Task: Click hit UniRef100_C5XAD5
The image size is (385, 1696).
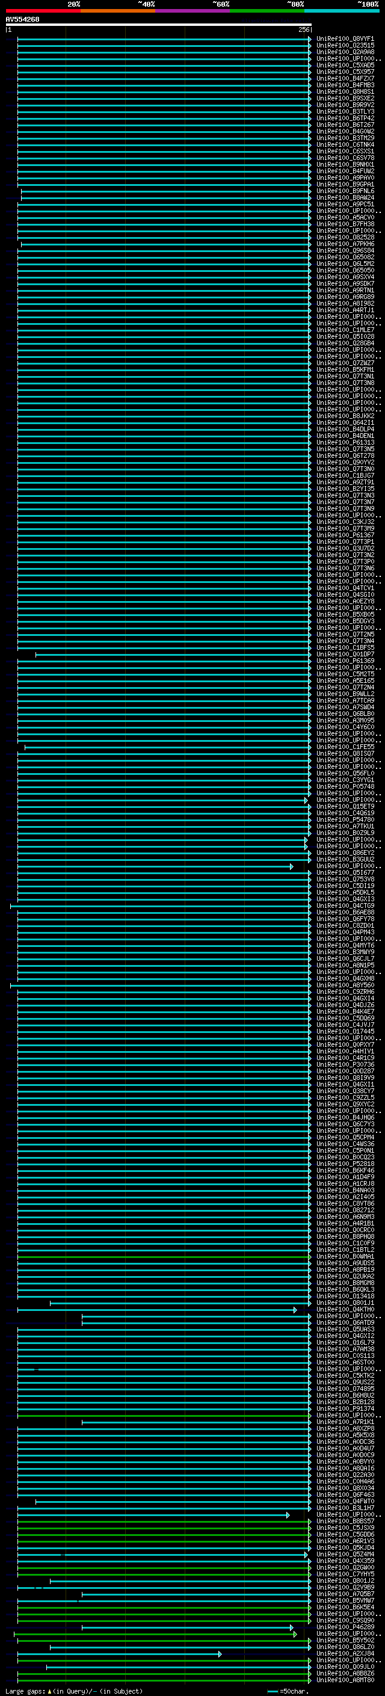Action: tap(345, 65)
